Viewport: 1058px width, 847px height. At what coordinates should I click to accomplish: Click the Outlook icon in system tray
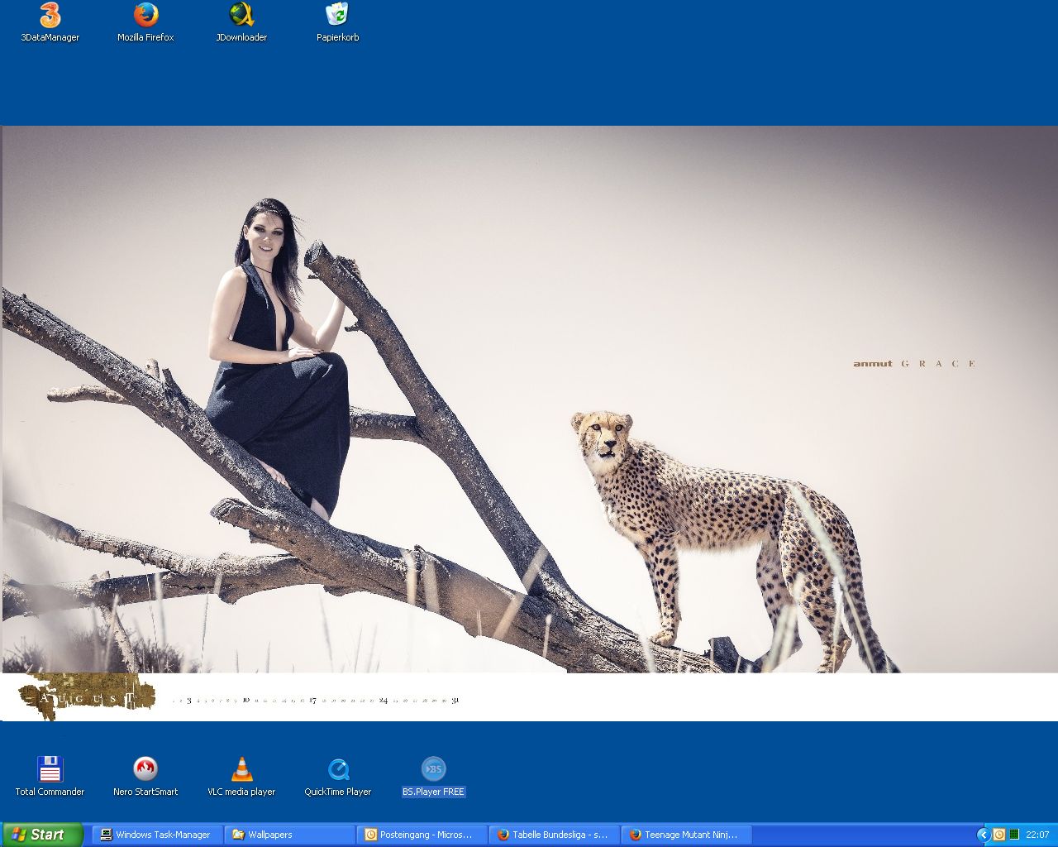998,835
